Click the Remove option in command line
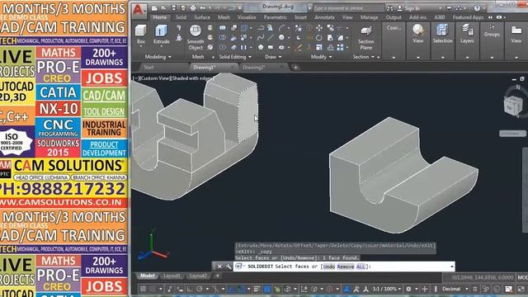This screenshot has width=528, height=297. pyautogui.click(x=346, y=266)
